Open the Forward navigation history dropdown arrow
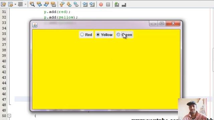 click(25, 4)
